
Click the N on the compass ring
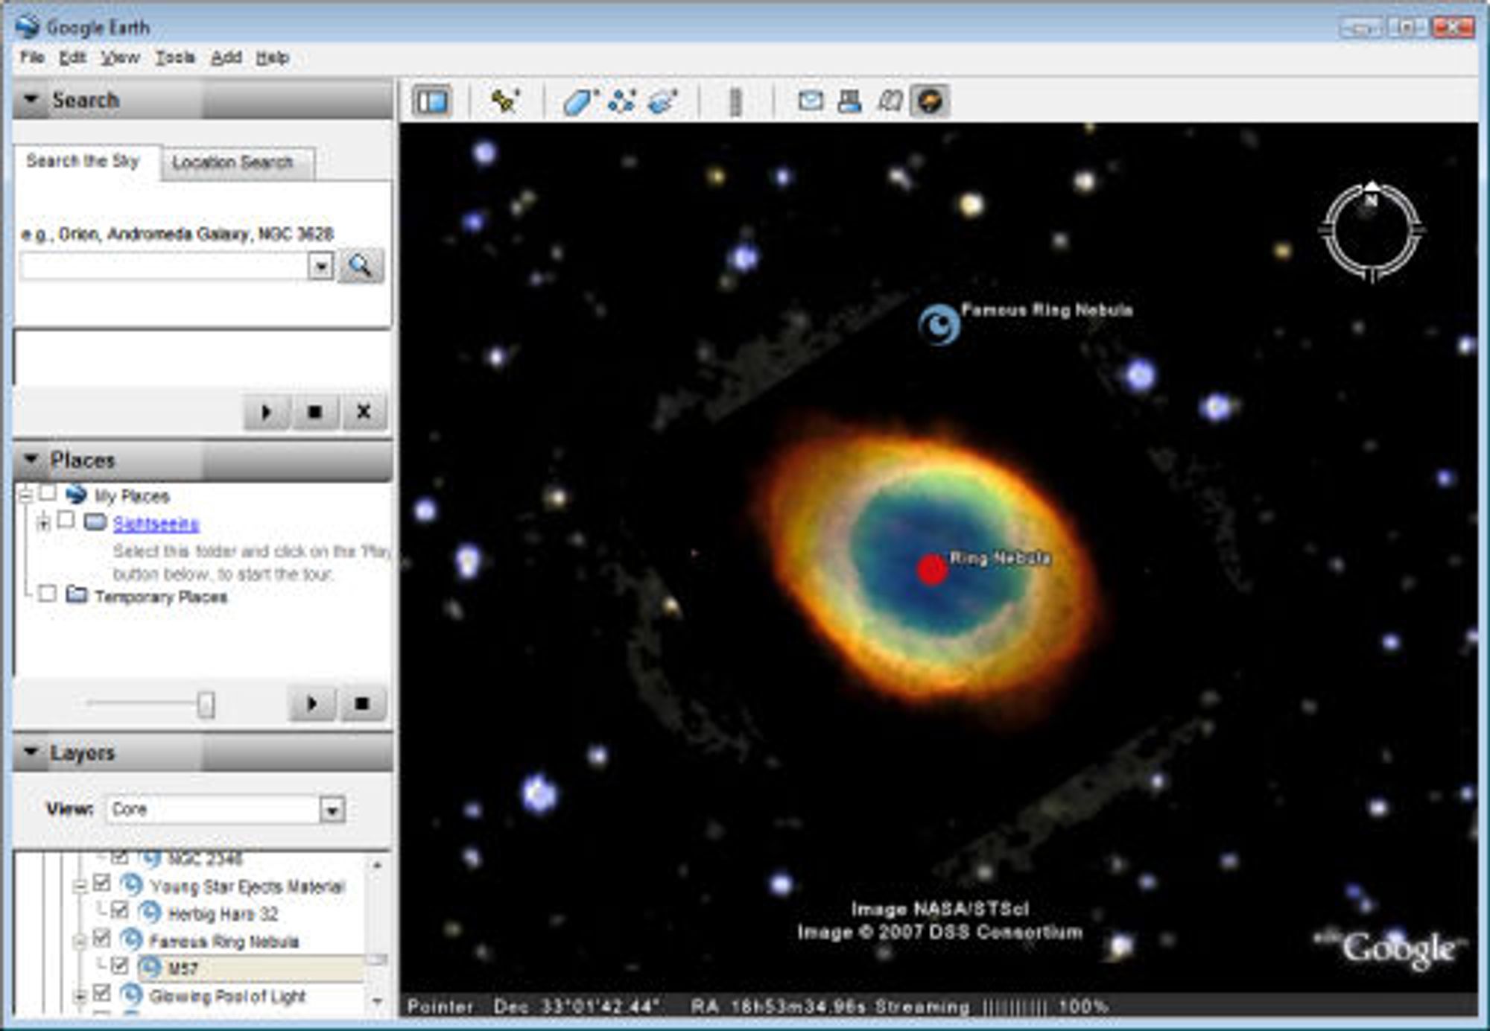coord(1372,201)
